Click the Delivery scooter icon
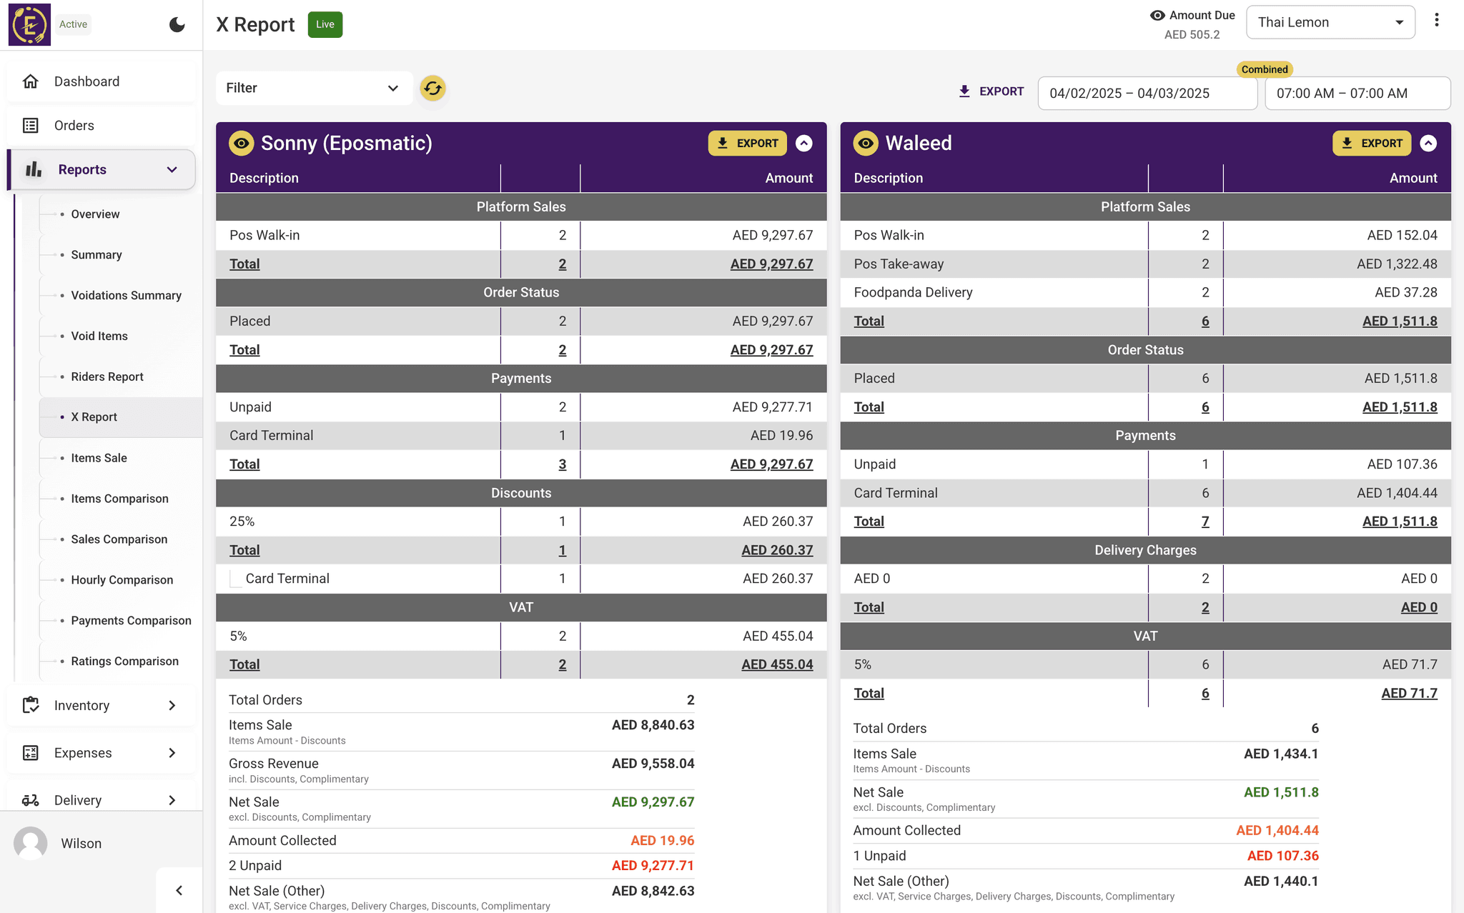The image size is (1464, 913). [31, 800]
